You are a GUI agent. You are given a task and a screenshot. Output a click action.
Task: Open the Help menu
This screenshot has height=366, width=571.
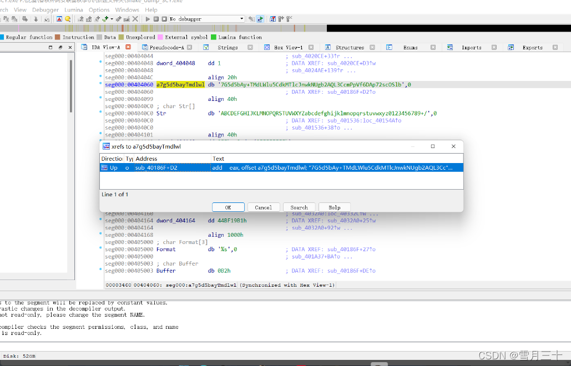(x=151, y=10)
